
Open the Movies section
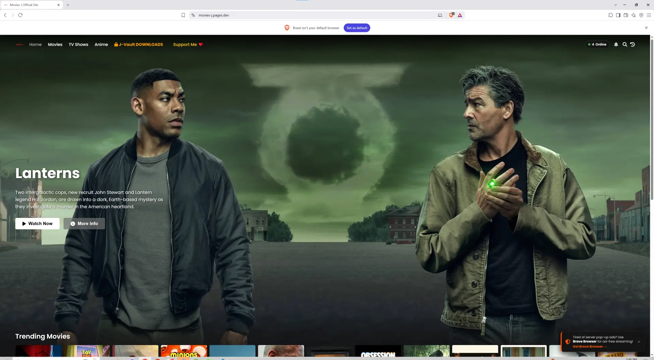(x=55, y=45)
